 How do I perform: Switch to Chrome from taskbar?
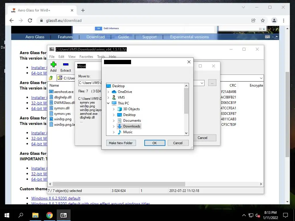[50, 215]
